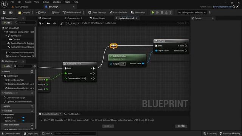Save the current blueprint asset
The image size is (242, 136).
coord(4,12)
